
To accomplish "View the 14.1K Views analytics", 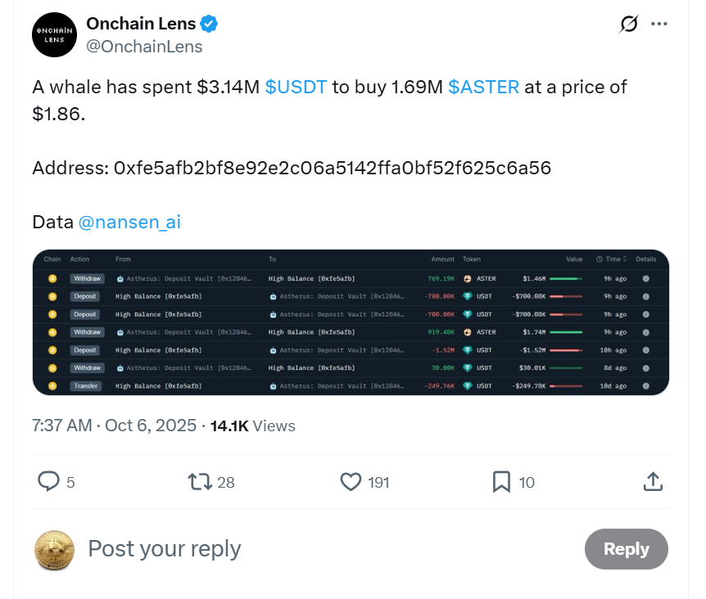I will (252, 426).
